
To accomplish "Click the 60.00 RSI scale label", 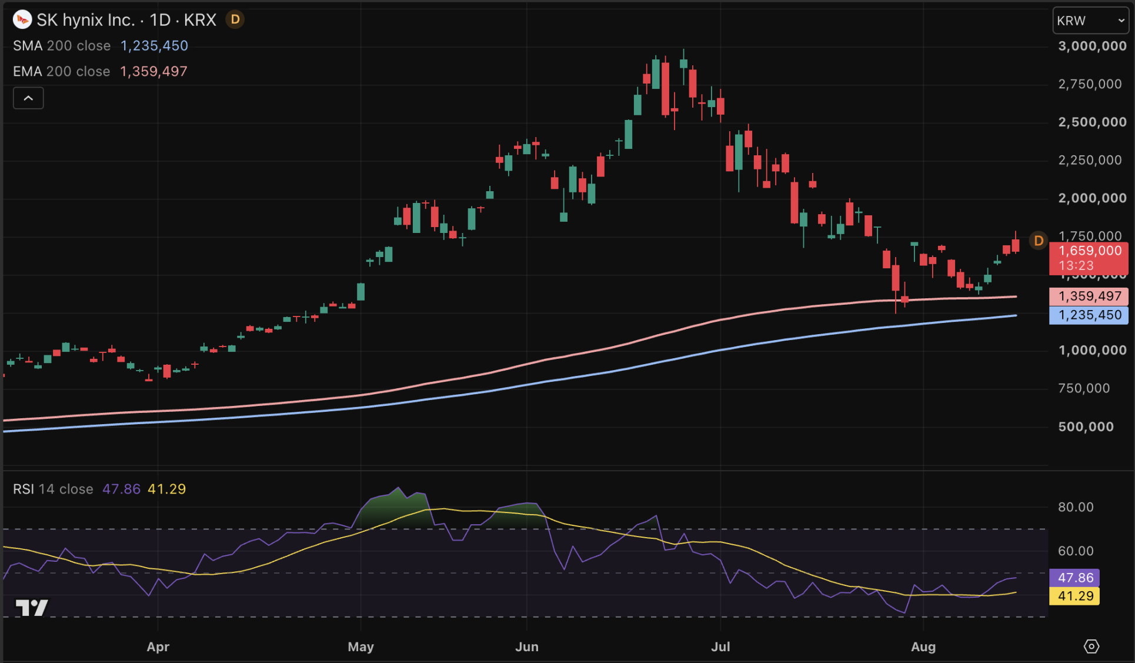I will [1076, 551].
